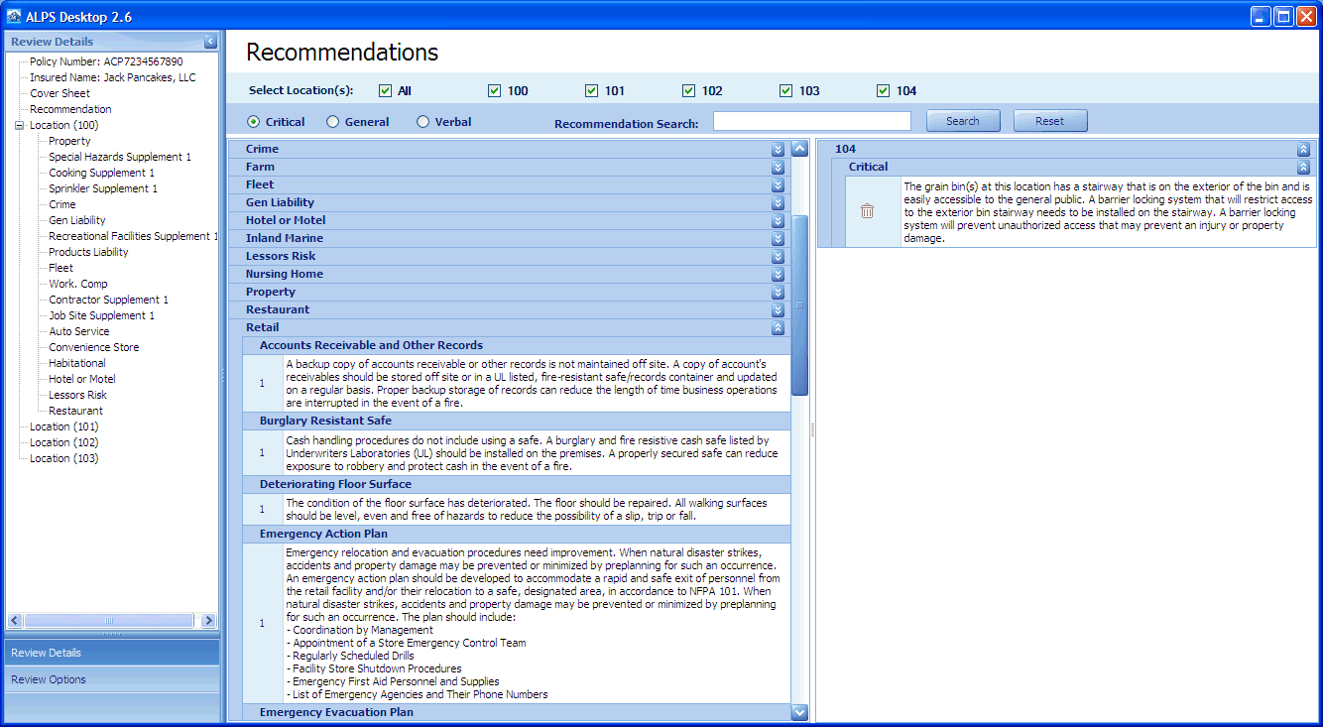Image resolution: width=1323 pixels, height=727 pixels.
Task: Toggle location 103 checkbox
Action: click(786, 90)
